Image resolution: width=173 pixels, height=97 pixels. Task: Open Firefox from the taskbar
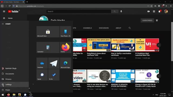(8, 95)
